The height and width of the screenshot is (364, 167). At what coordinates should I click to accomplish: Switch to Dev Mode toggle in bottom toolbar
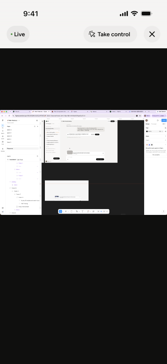(107, 212)
